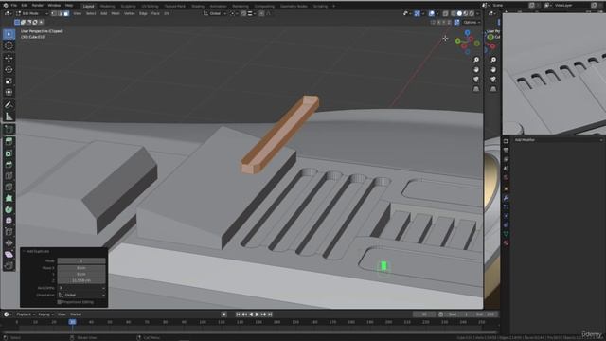Select the Edge Slide tool
Viewport: 606px width, 341px height.
[9, 232]
